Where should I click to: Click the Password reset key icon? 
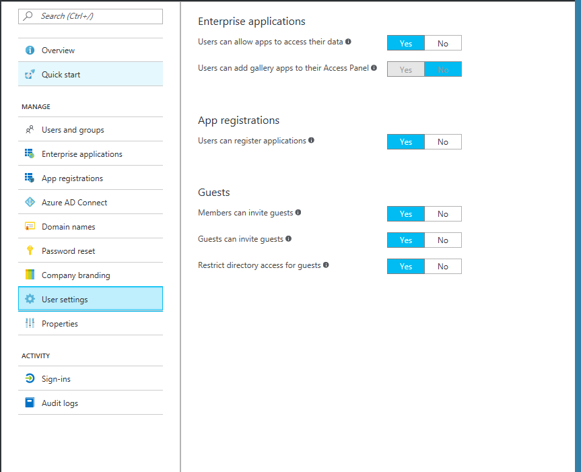(30, 250)
